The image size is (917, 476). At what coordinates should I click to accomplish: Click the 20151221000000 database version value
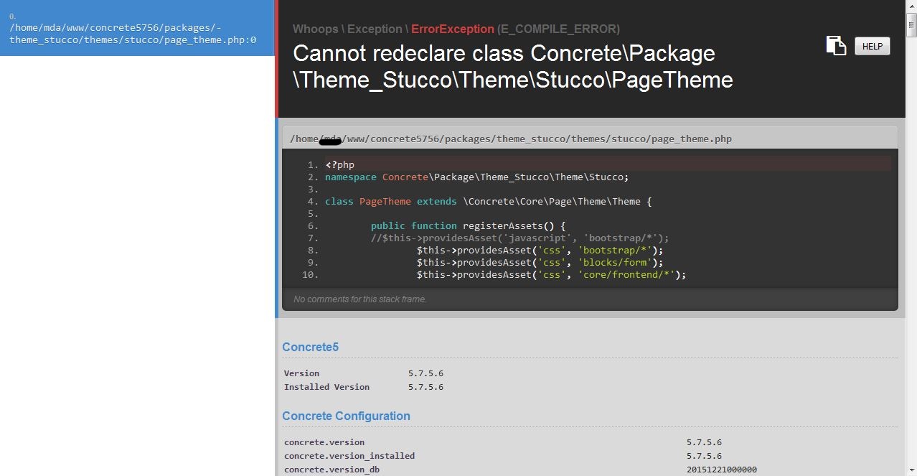pyautogui.click(x=722, y=470)
